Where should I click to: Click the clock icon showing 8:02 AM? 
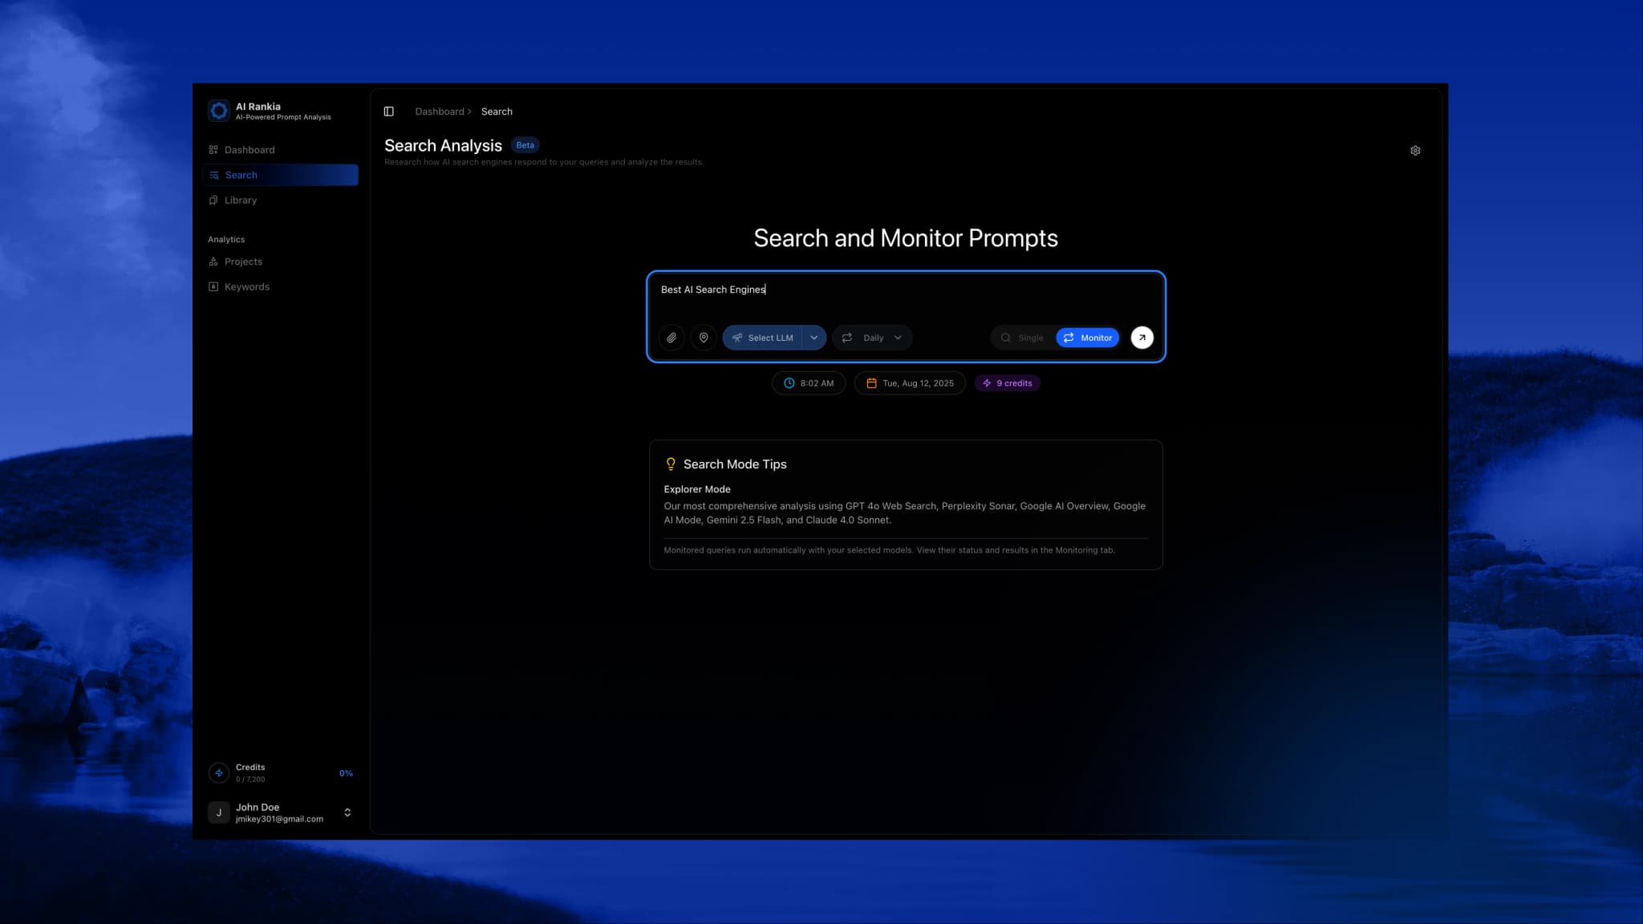[x=789, y=383]
